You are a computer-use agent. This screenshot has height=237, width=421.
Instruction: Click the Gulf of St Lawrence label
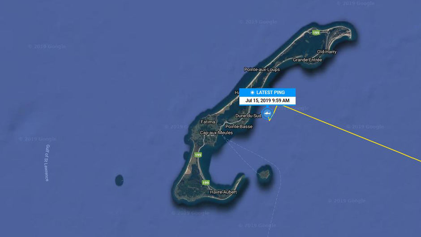click(47, 163)
